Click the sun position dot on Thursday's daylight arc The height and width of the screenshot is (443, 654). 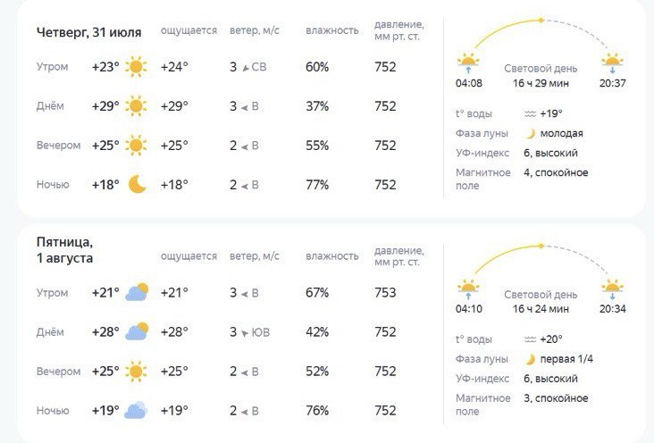[x=541, y=20]
